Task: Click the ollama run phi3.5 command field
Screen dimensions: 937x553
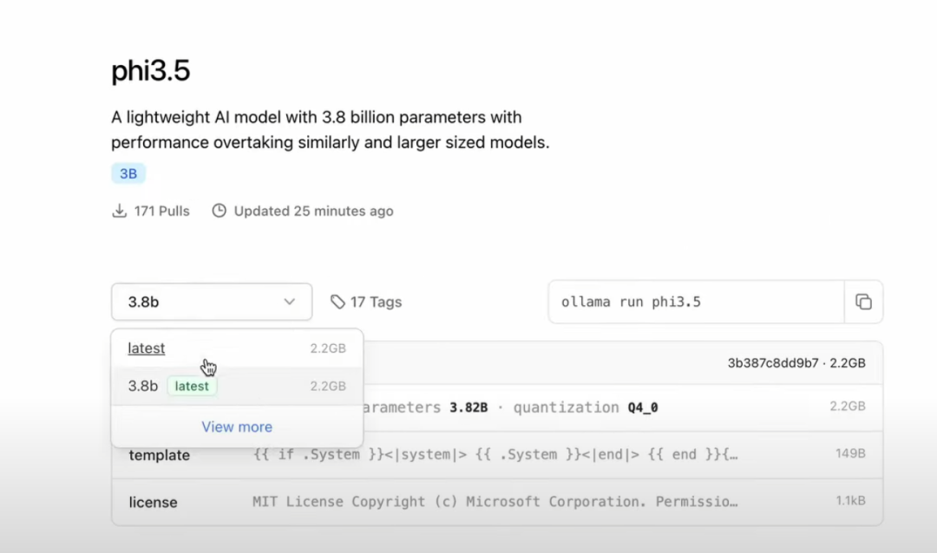Action: 696,302
